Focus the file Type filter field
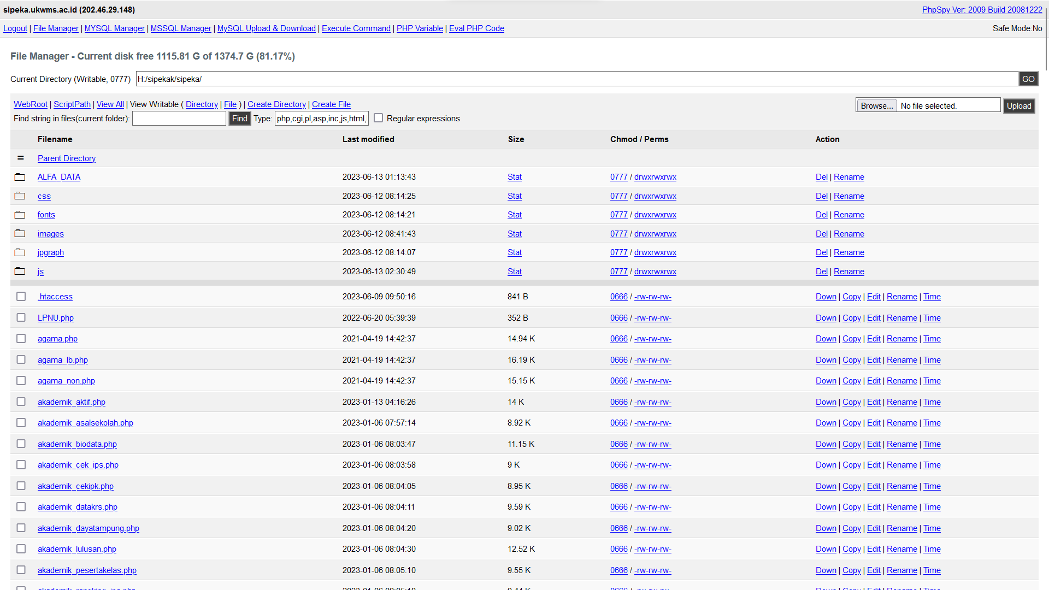 pos(321,118)
